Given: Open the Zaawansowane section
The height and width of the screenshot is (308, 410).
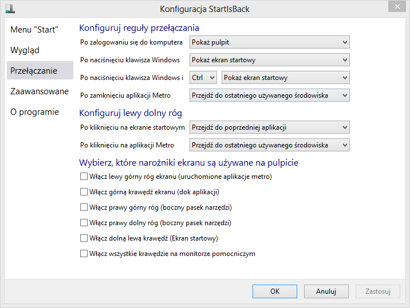Looking at the screenshot, I should [40, 91].
